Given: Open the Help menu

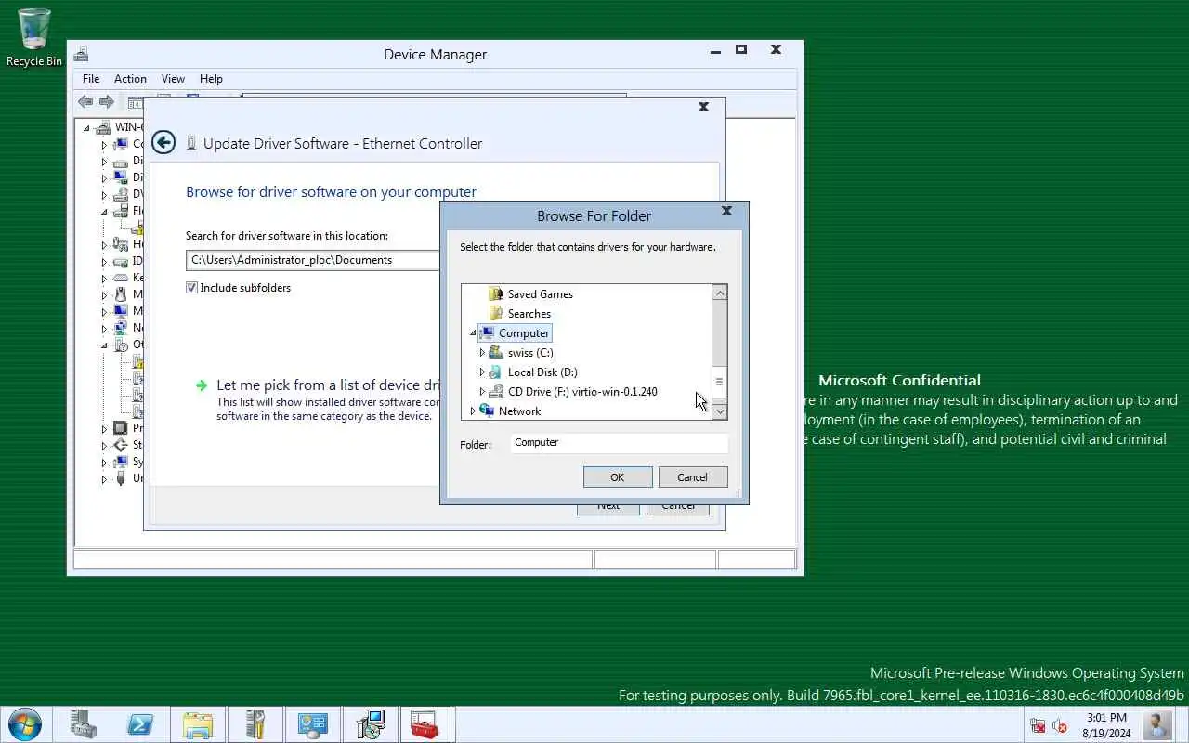Looking at the screenshot, I should pos(211,79).
